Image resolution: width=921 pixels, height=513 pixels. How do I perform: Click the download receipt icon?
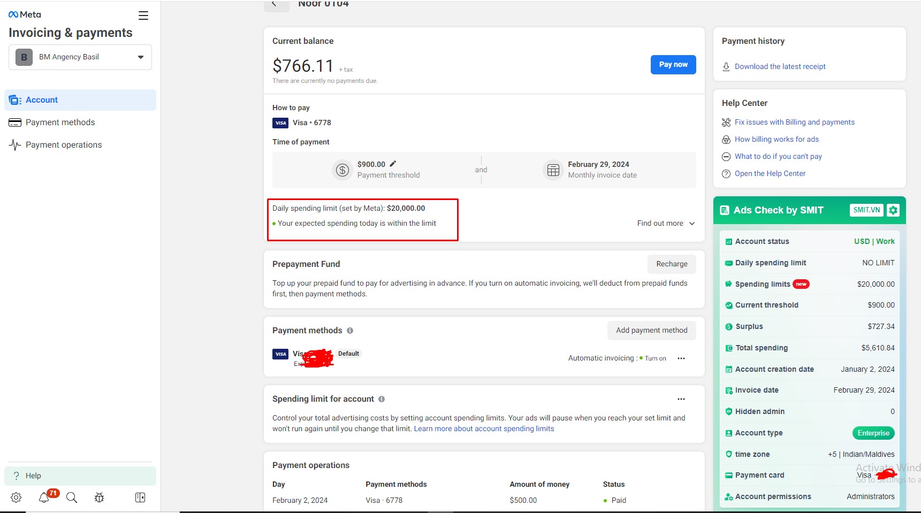pos(726,67)
